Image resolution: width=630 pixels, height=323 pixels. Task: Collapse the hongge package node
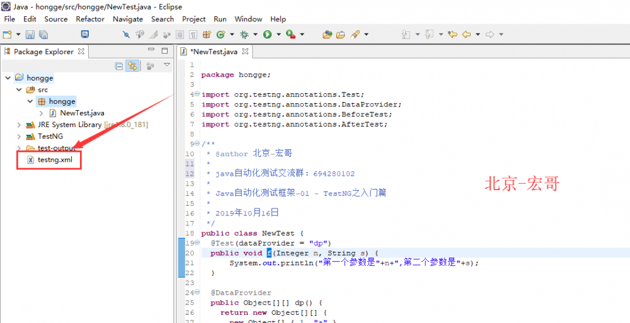(x=30, y=101)
